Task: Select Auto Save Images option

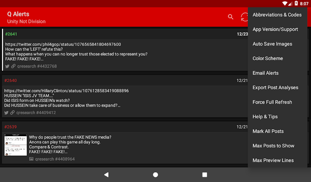Action: click(x=277, y=44)
